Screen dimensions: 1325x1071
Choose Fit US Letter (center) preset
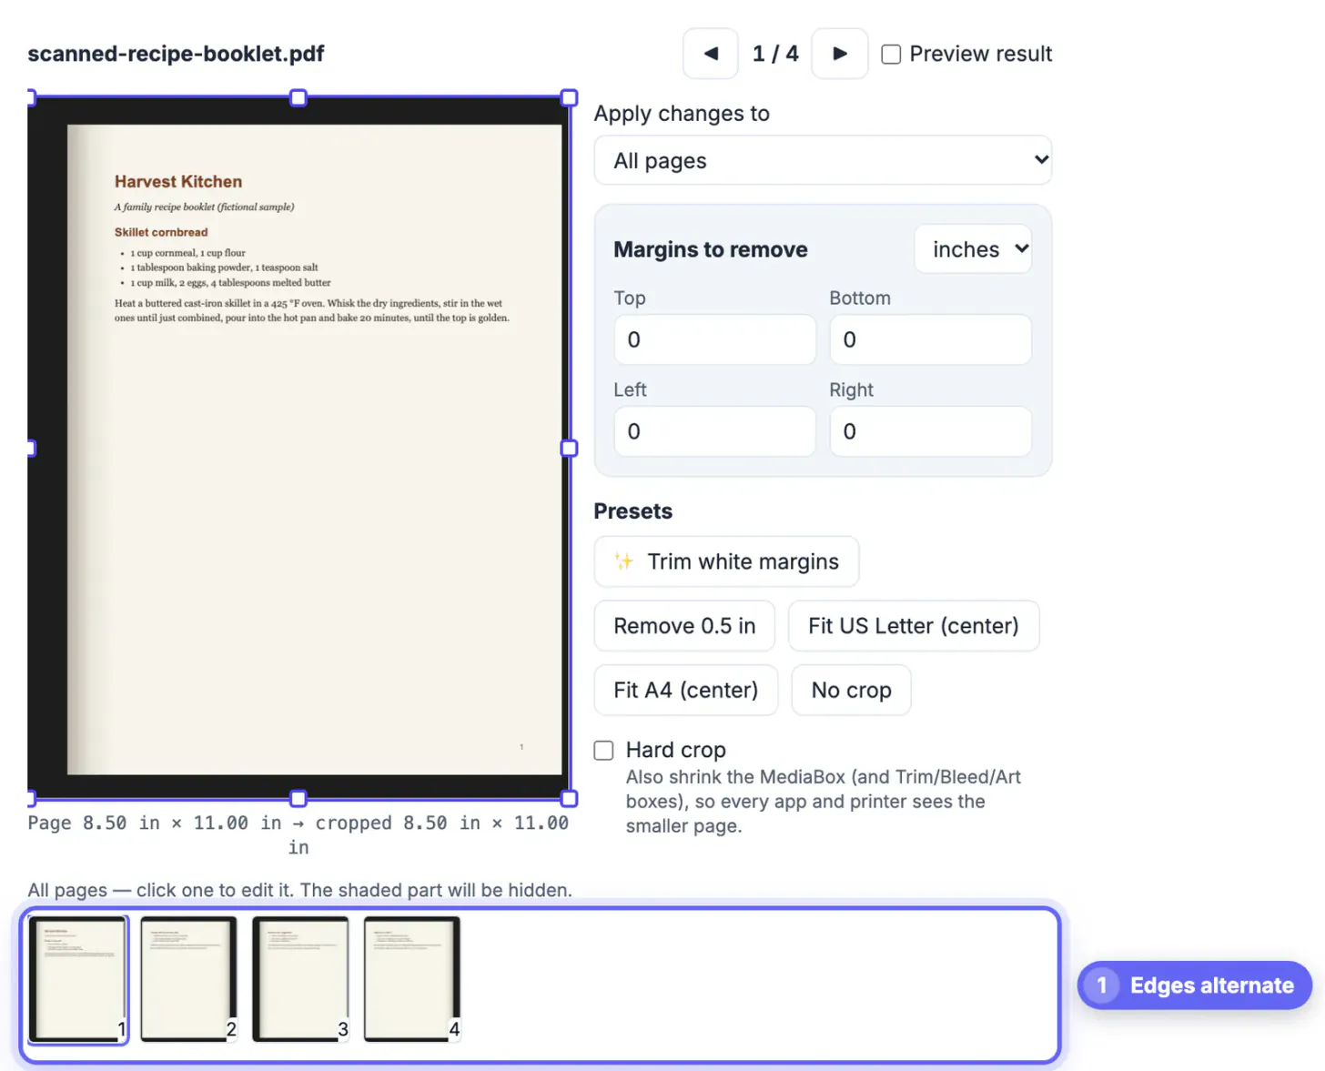coord(914,626)
